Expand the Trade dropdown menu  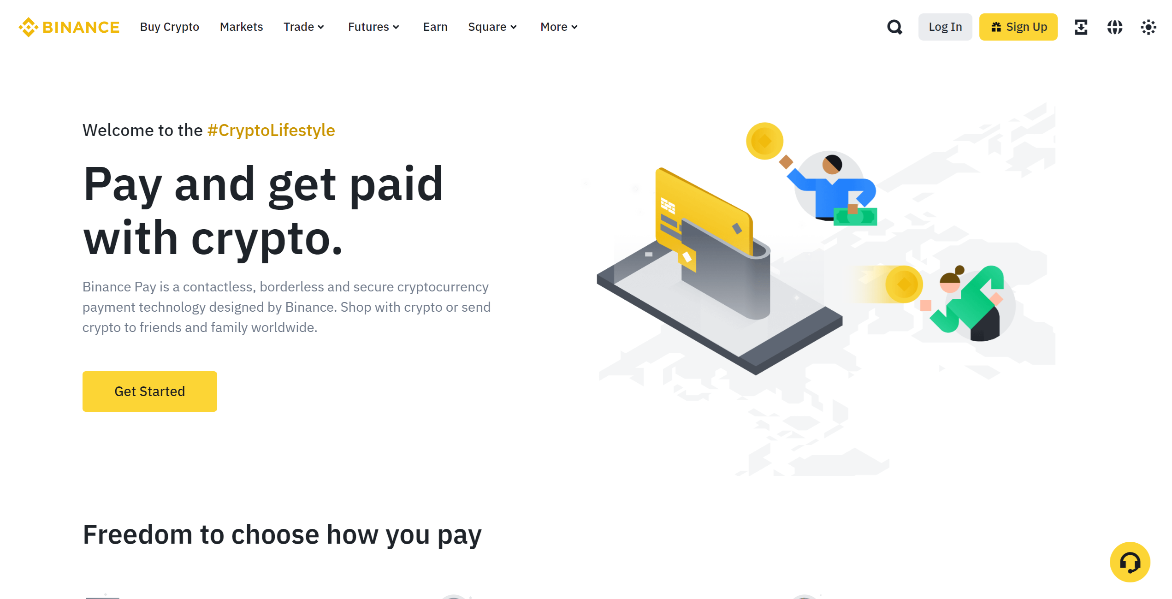tap(304, 27)
